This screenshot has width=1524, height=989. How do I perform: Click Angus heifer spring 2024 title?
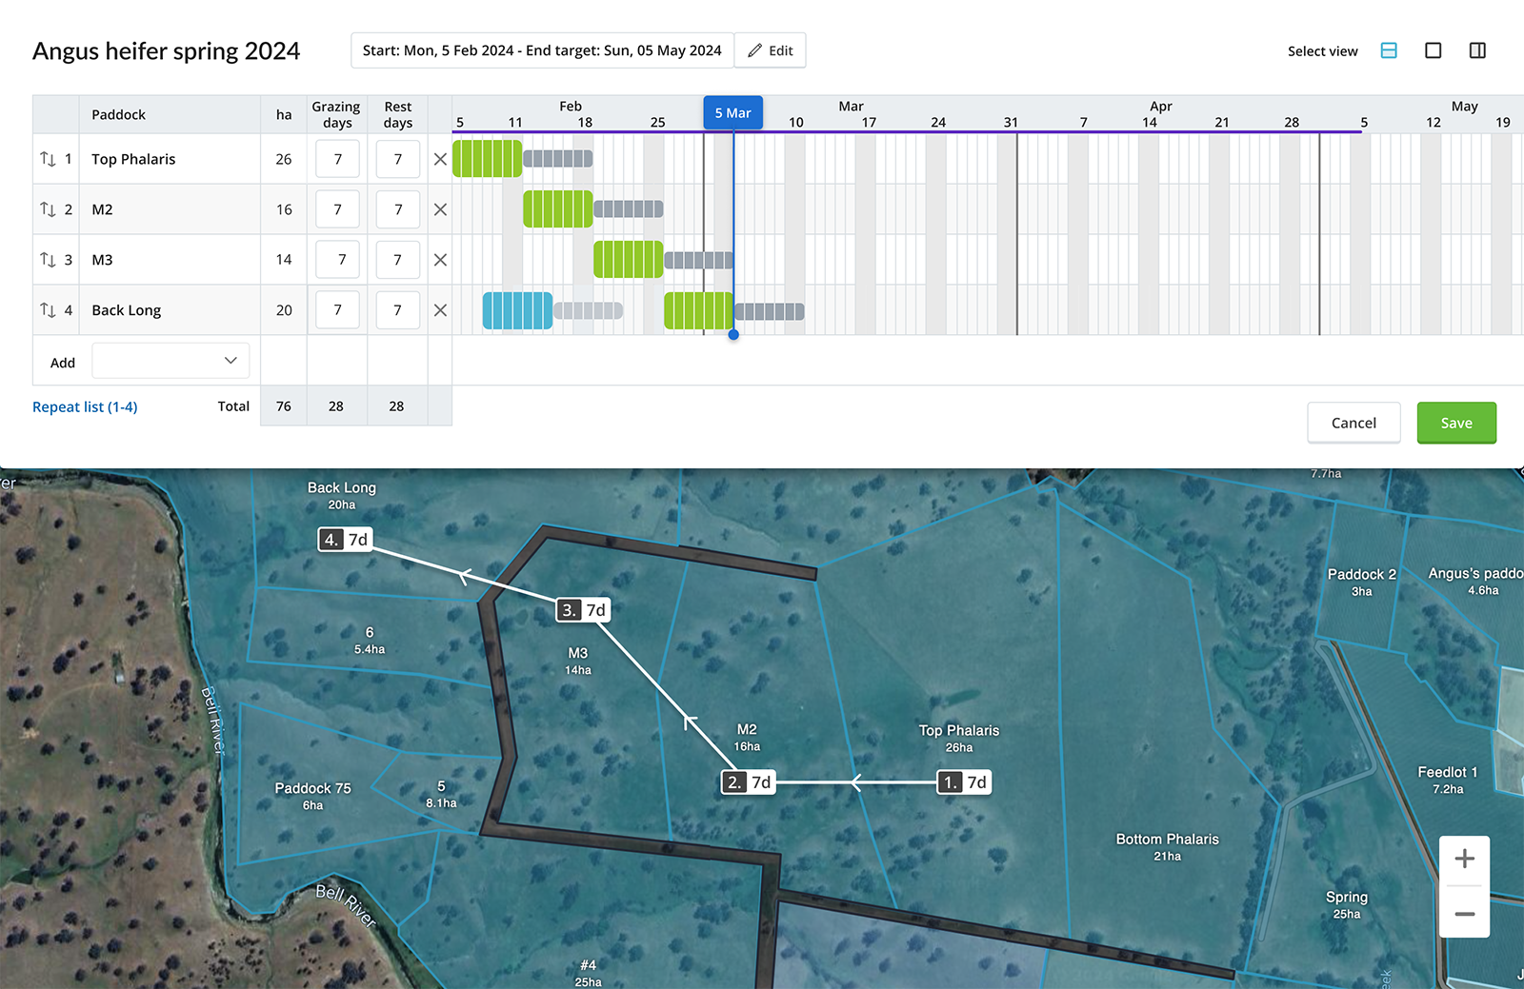click(166, 50)
